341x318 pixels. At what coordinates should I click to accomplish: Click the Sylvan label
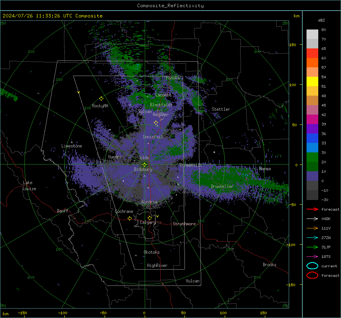(x=145, y=112)
